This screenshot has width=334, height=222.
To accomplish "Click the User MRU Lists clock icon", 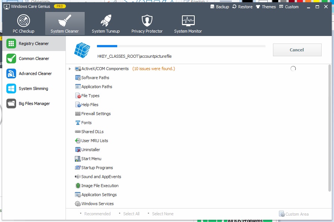I will pyautogui.click(x=78, y=141).
